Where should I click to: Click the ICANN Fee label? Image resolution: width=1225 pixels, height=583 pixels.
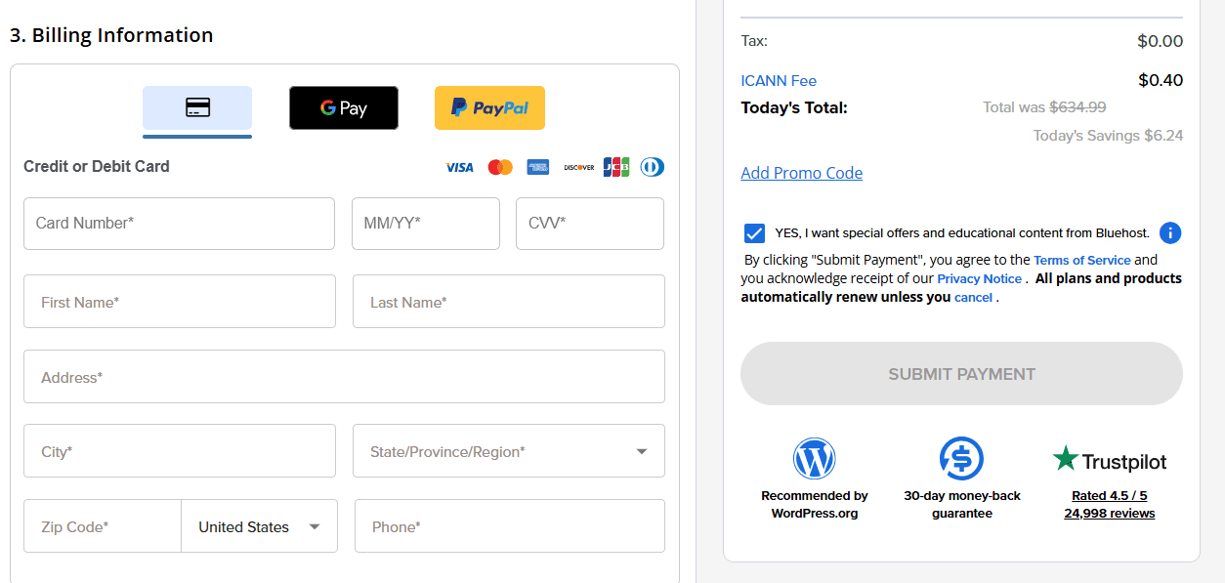(x=779, y=80)
